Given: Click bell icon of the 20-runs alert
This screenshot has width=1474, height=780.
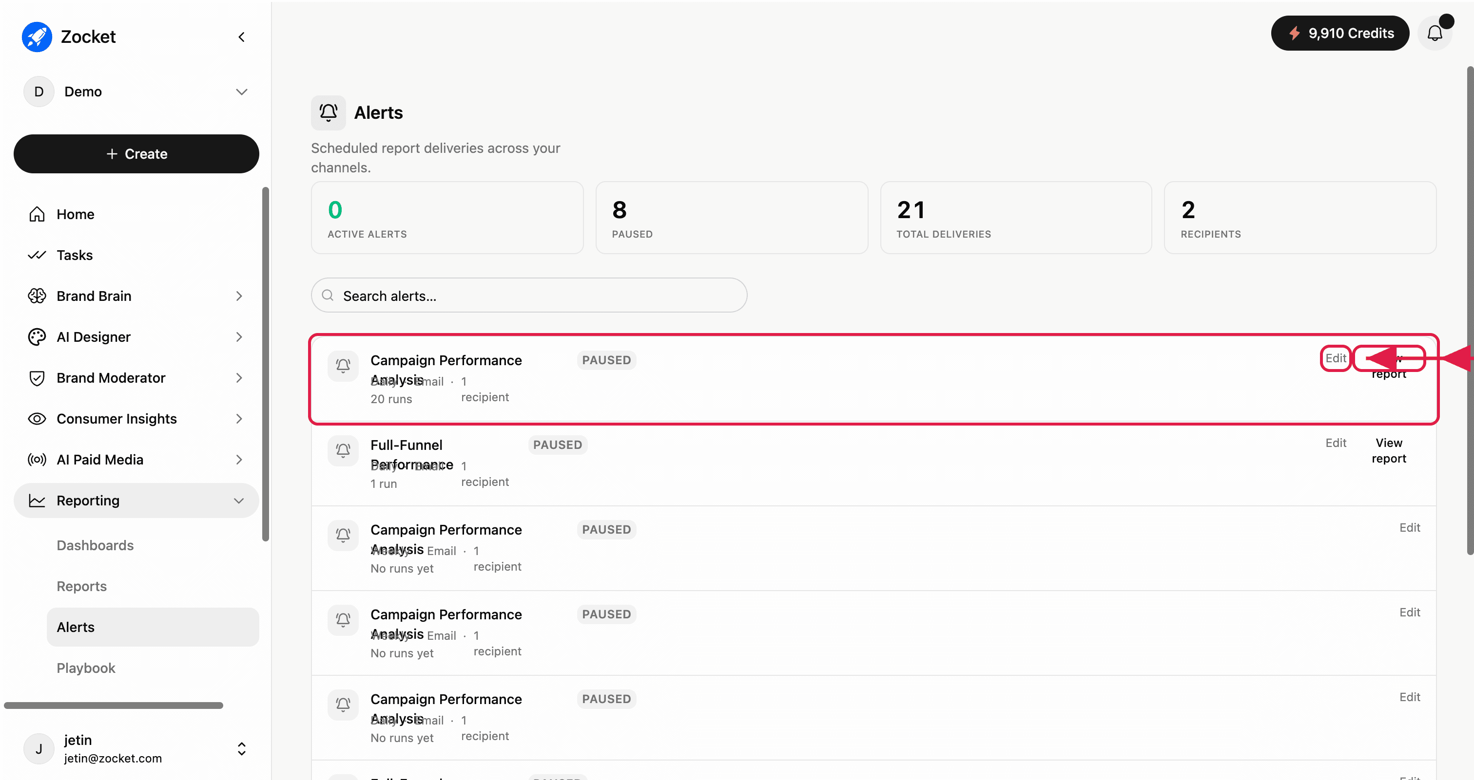Looking at the screenshot, I should pos(343,366).
